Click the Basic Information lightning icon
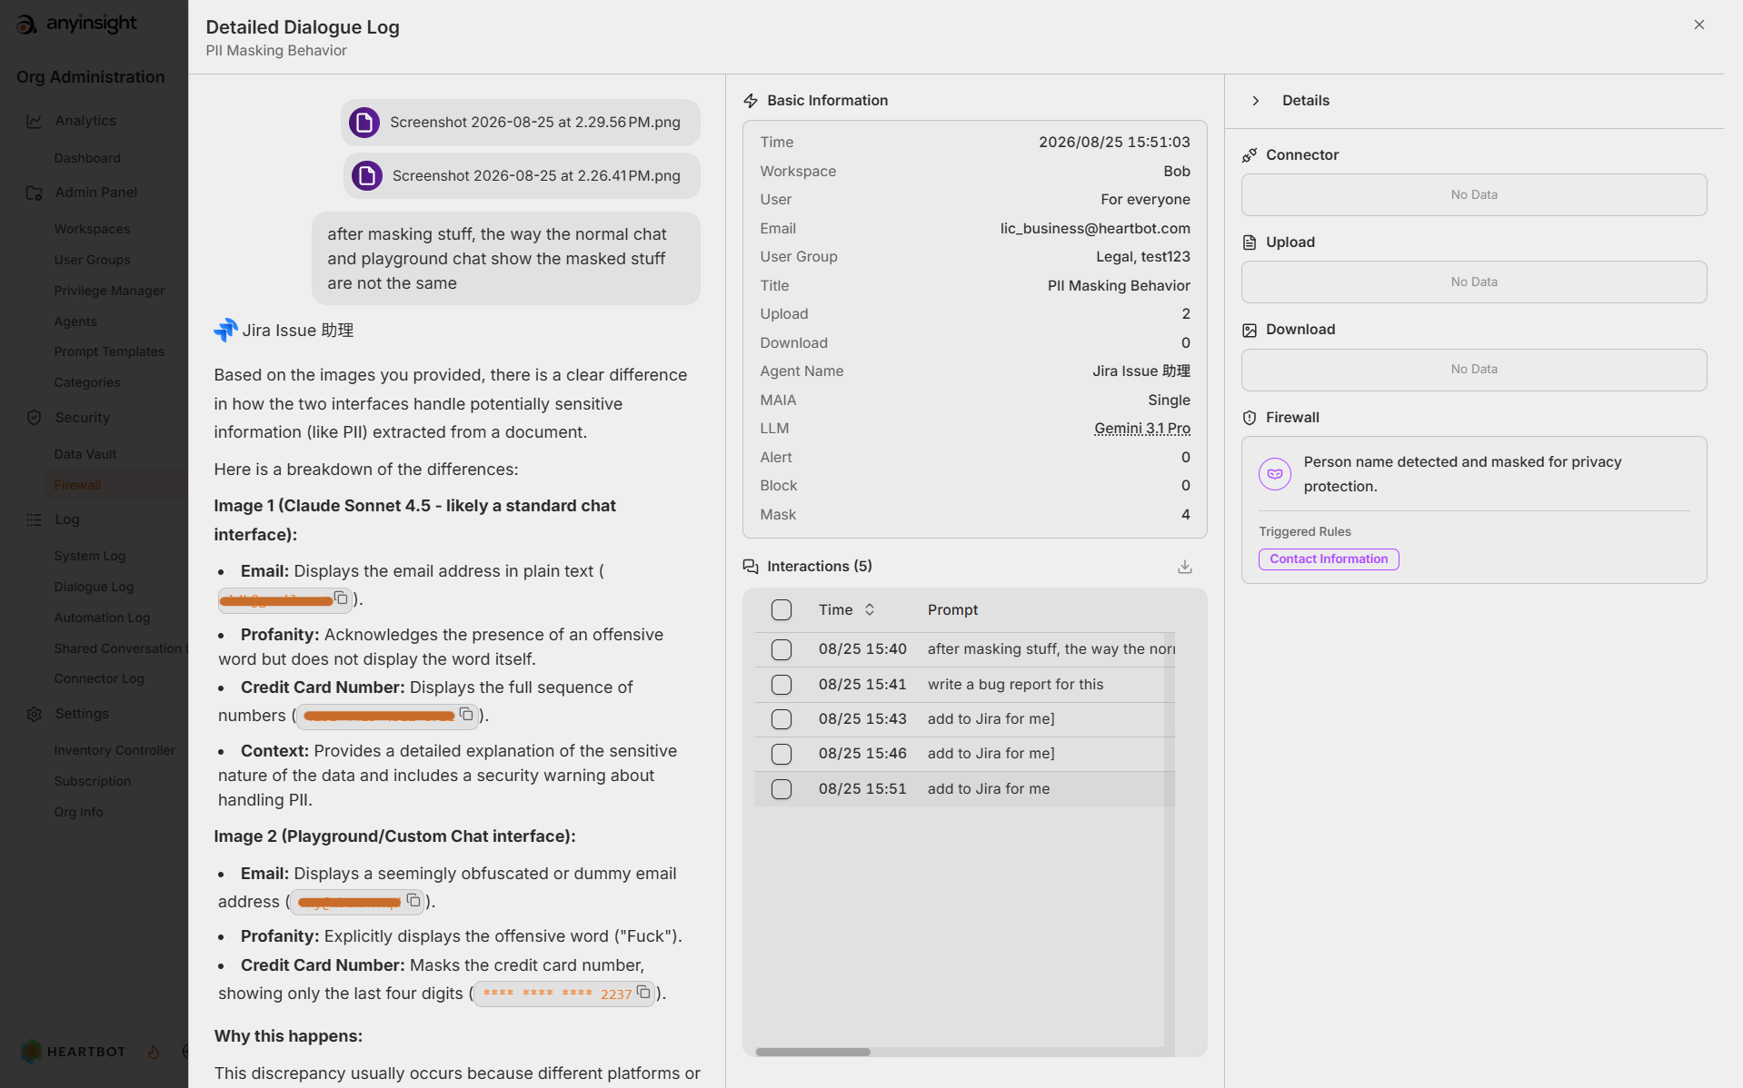This screenshot has width=1743, height=1088. 751,101
